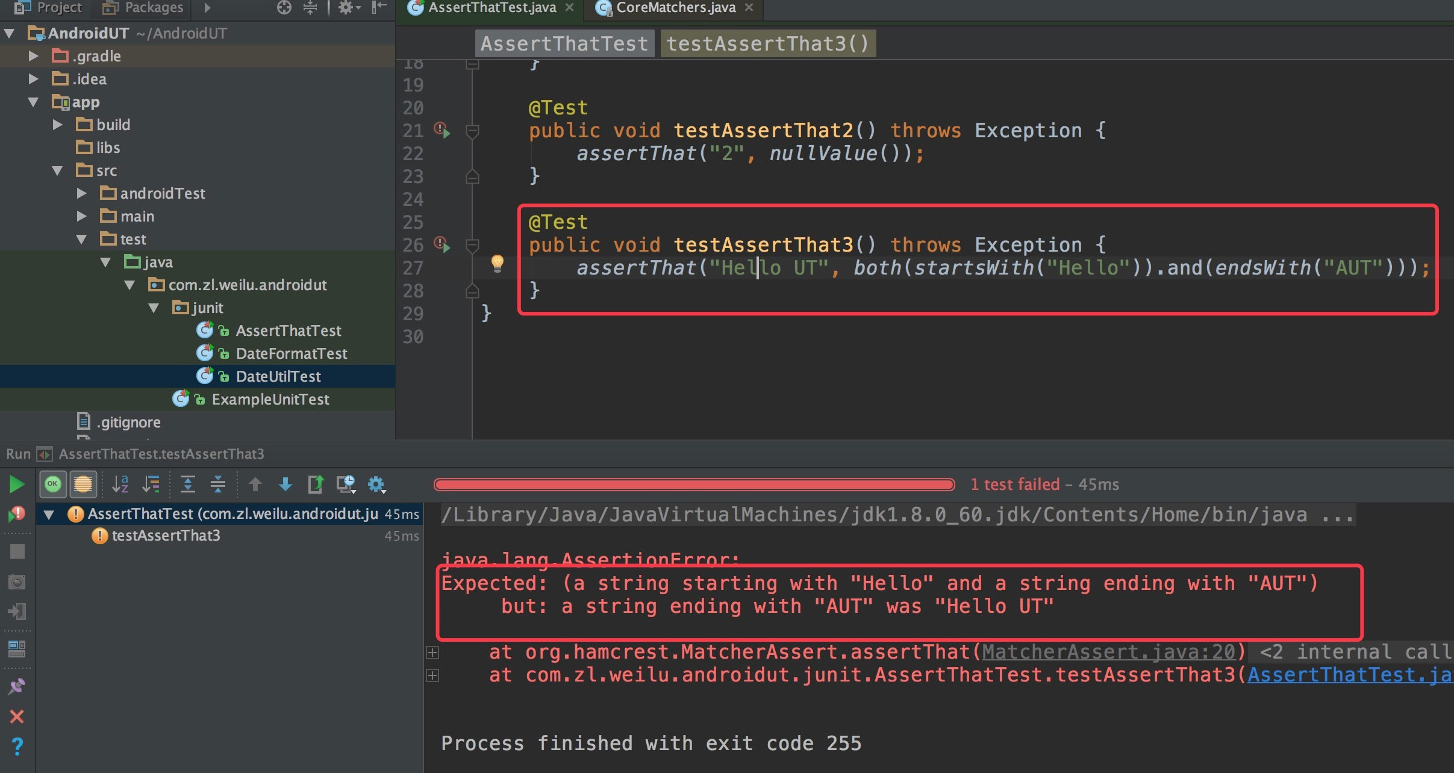Toggle the Pin Tab pushpin icon
The height and width of the screenshot is (773, 1454).
click(x=17, y=686)
